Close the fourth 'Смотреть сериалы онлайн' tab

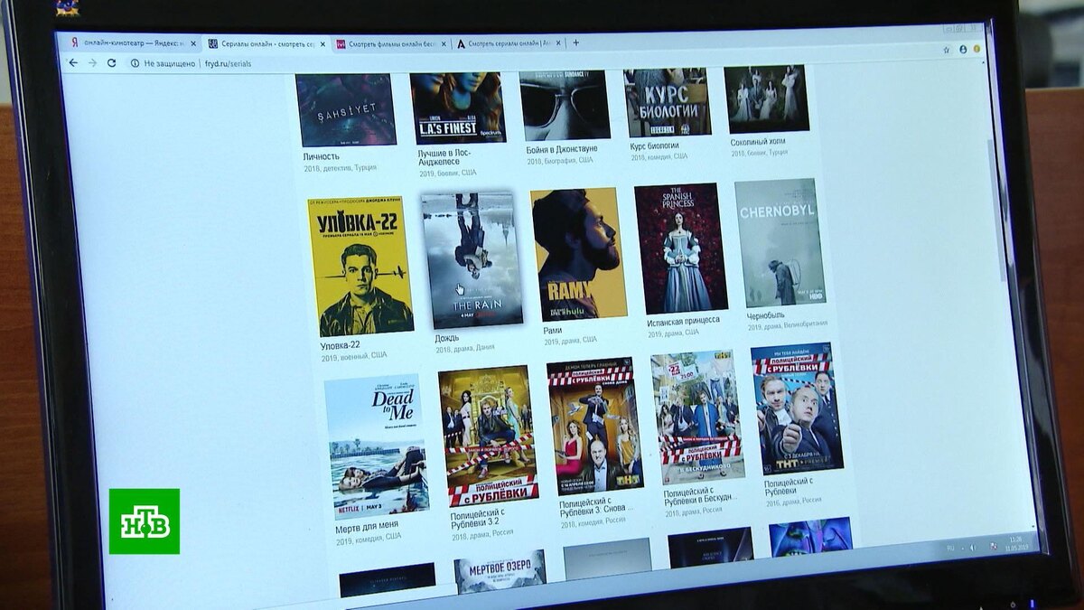pos(558,42)
